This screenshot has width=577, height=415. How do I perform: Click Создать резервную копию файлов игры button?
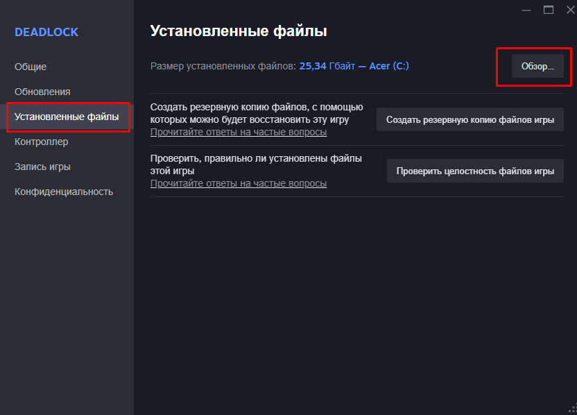pos(470,119)
